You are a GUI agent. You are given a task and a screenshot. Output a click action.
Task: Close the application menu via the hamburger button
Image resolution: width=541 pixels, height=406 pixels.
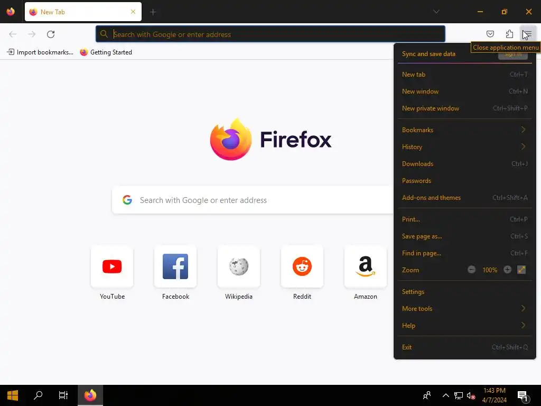[x=528, y=34]
